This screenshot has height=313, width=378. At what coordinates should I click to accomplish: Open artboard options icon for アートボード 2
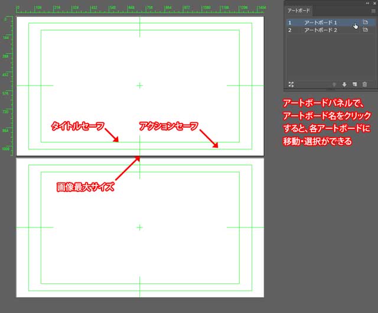coord(366,30)
